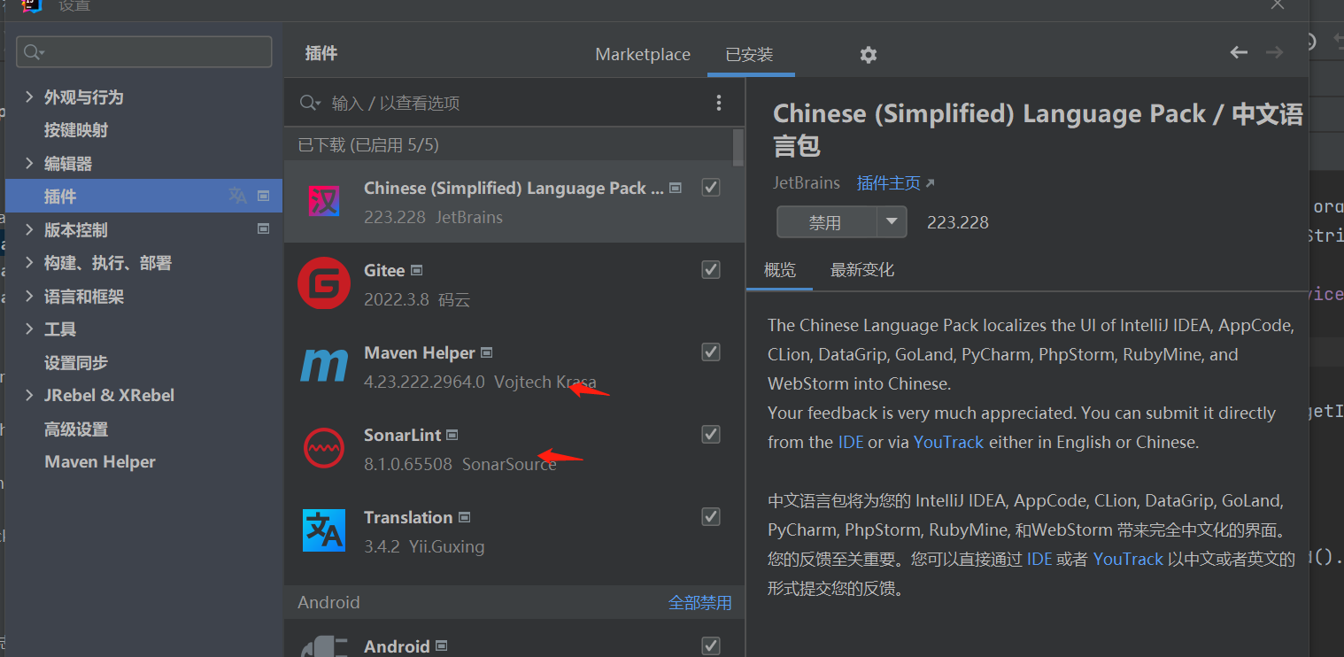Toggle the Android plugin checkbox

(711, 645)
